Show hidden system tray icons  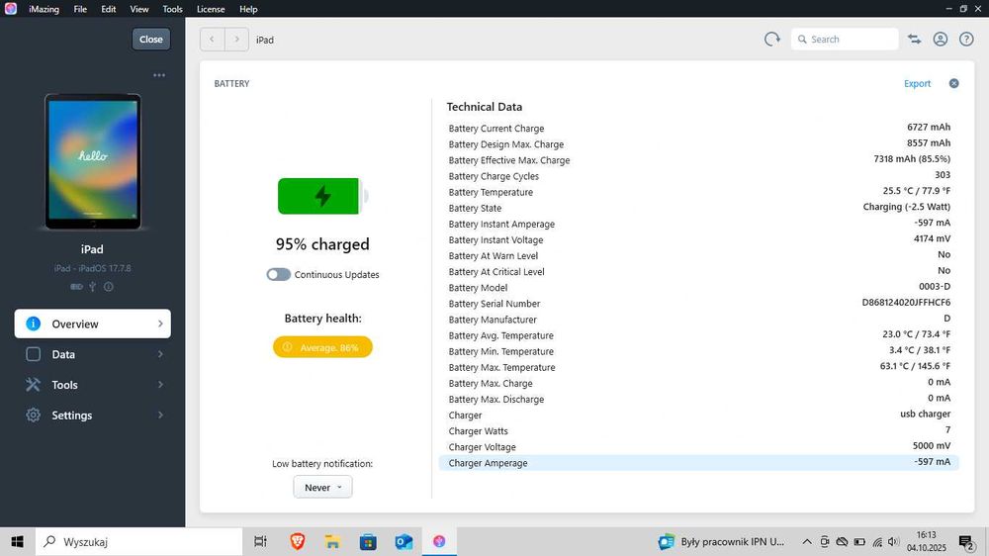coord(807,541)
